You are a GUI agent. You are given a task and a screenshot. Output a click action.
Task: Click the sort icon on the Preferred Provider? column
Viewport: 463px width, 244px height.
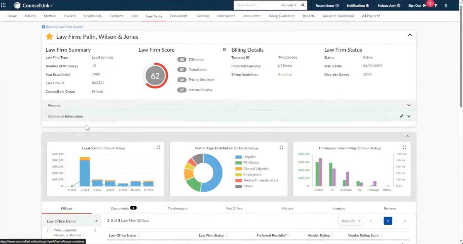pos(290,236)
